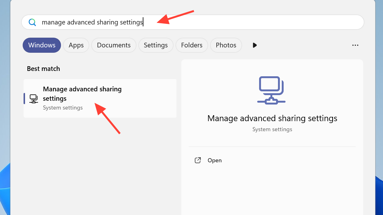Click the desktop wallpaper at left edge
Image resolution: width=383 pixels, height=215 pixels.
(4, 126)
